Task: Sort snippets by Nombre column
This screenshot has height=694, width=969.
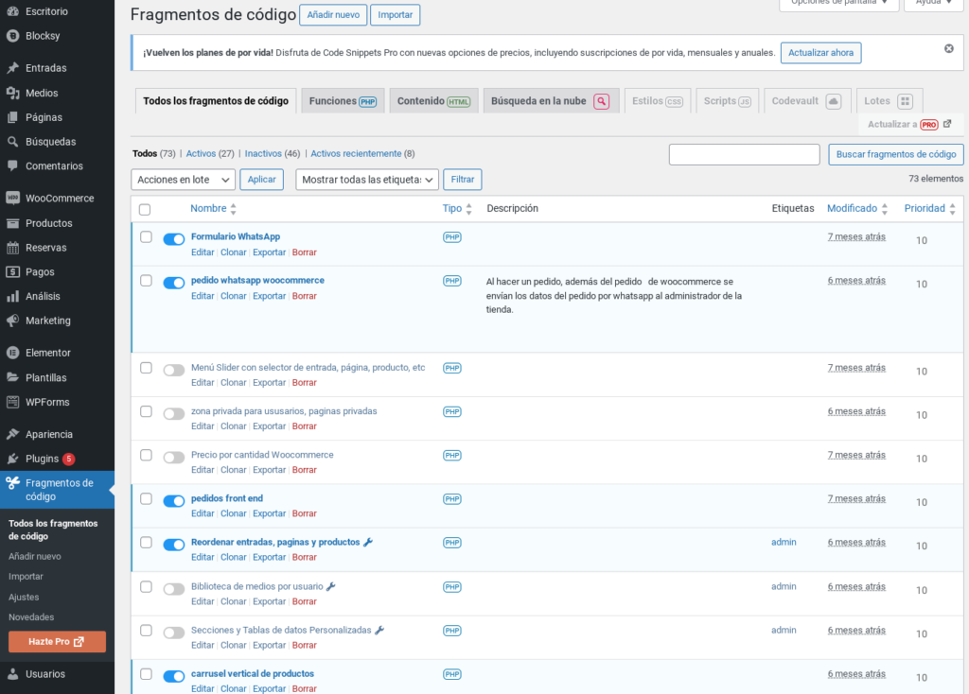Action: tap(213, 209)
